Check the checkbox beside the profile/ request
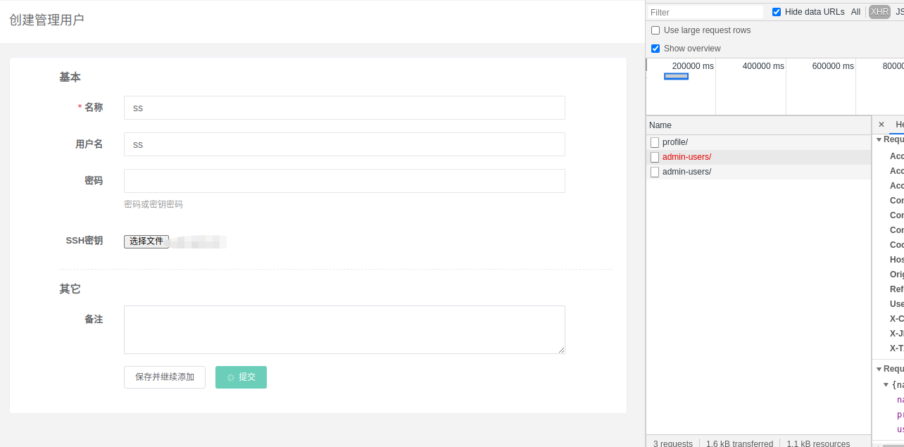904x447 pixels. pyautogui.click(x=655, y=141)
